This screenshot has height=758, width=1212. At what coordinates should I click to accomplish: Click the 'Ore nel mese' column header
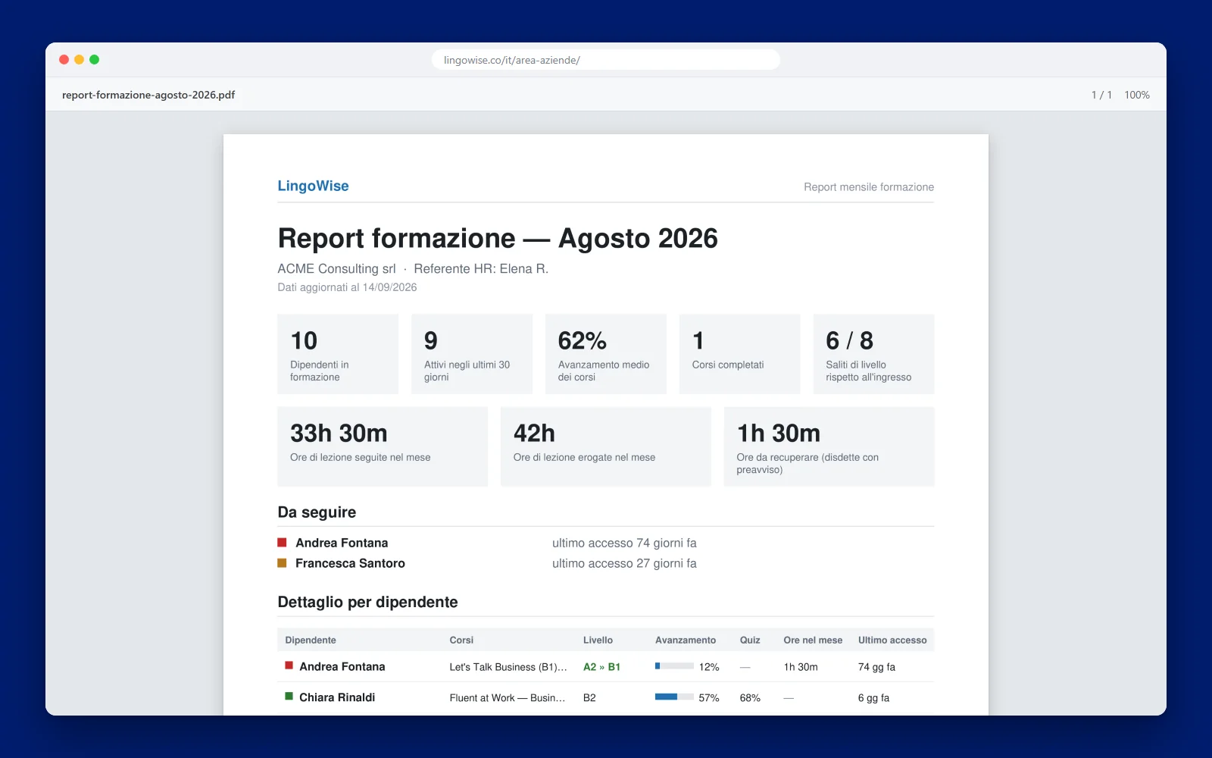coord(813,641)
